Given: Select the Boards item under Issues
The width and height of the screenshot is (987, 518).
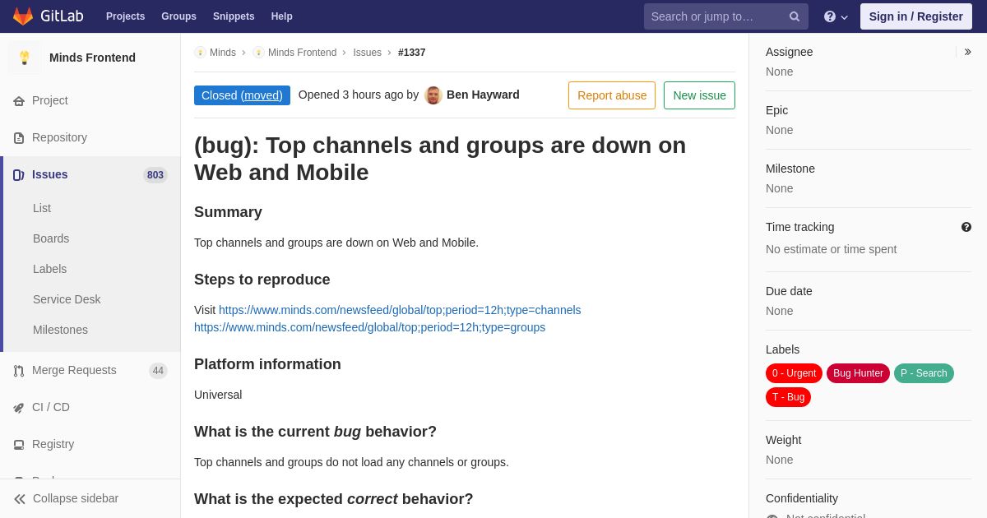Looking at the screenshot, I should [51, 238].
